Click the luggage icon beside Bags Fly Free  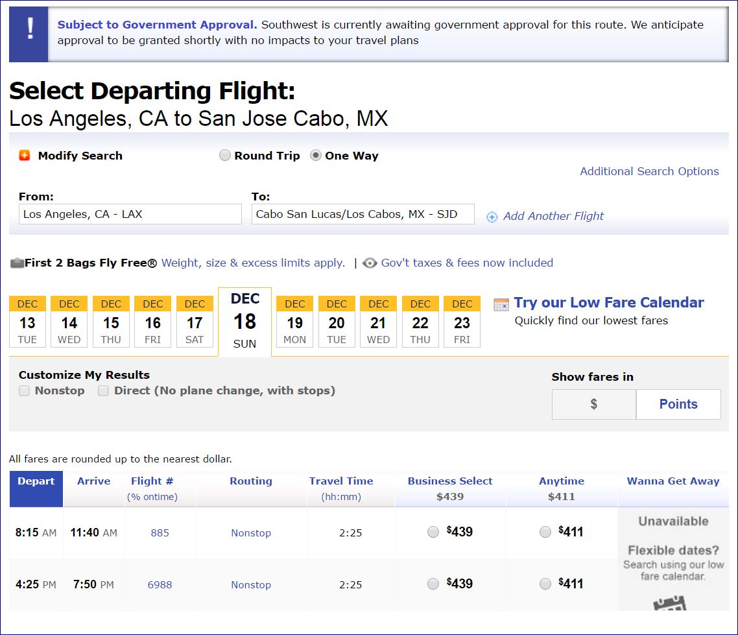pos(17,263)
